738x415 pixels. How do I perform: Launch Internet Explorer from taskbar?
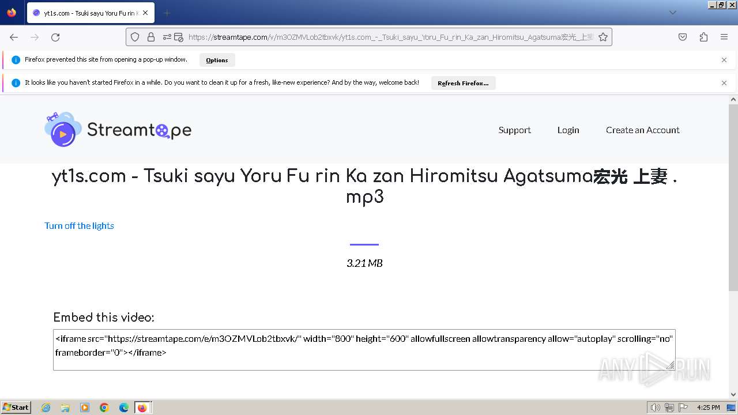46,408
